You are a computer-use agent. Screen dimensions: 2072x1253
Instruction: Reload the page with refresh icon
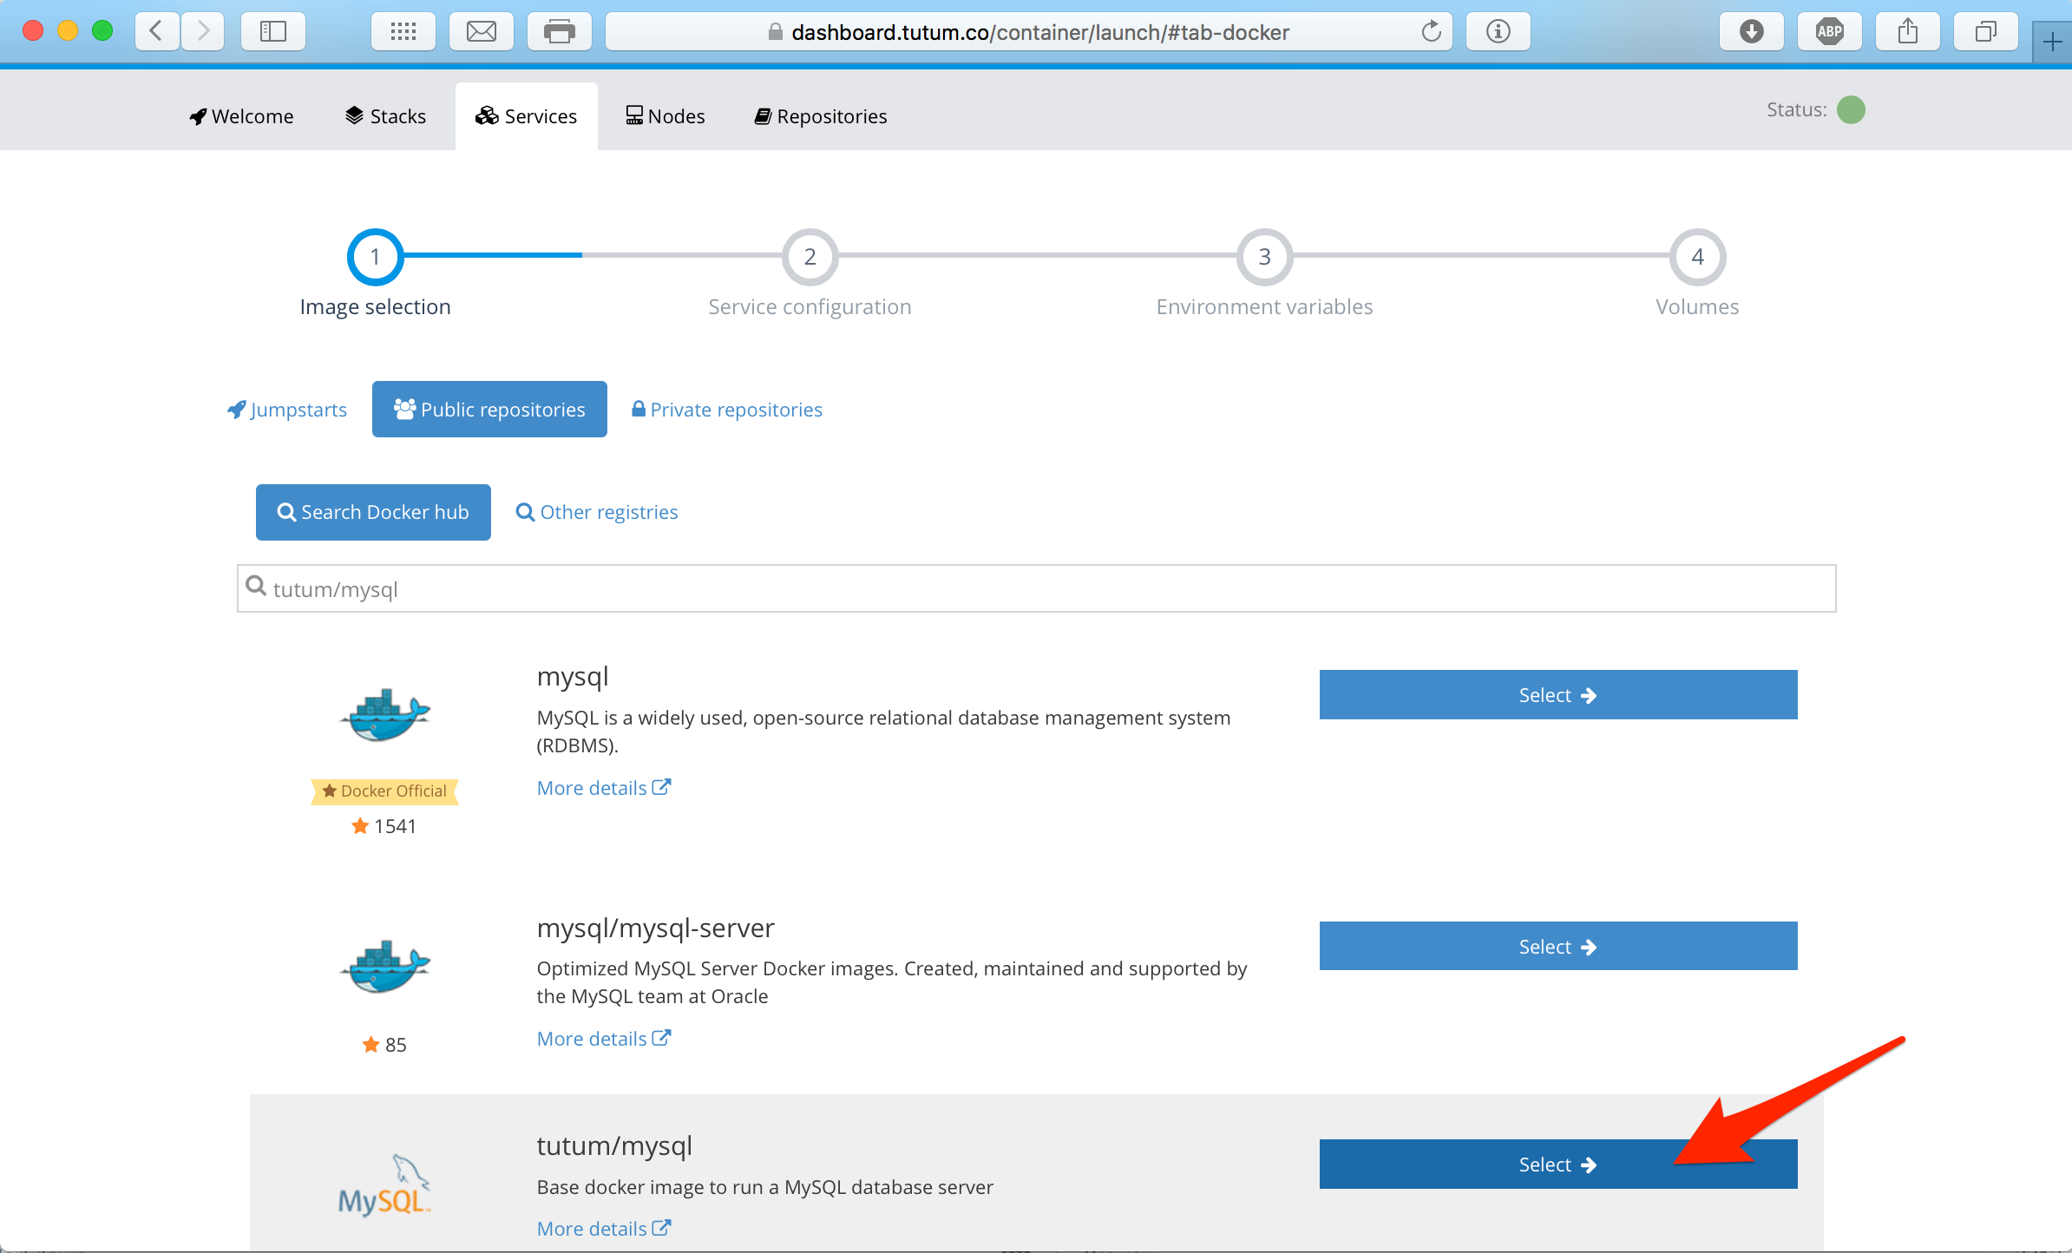[x=1431, y=32]
